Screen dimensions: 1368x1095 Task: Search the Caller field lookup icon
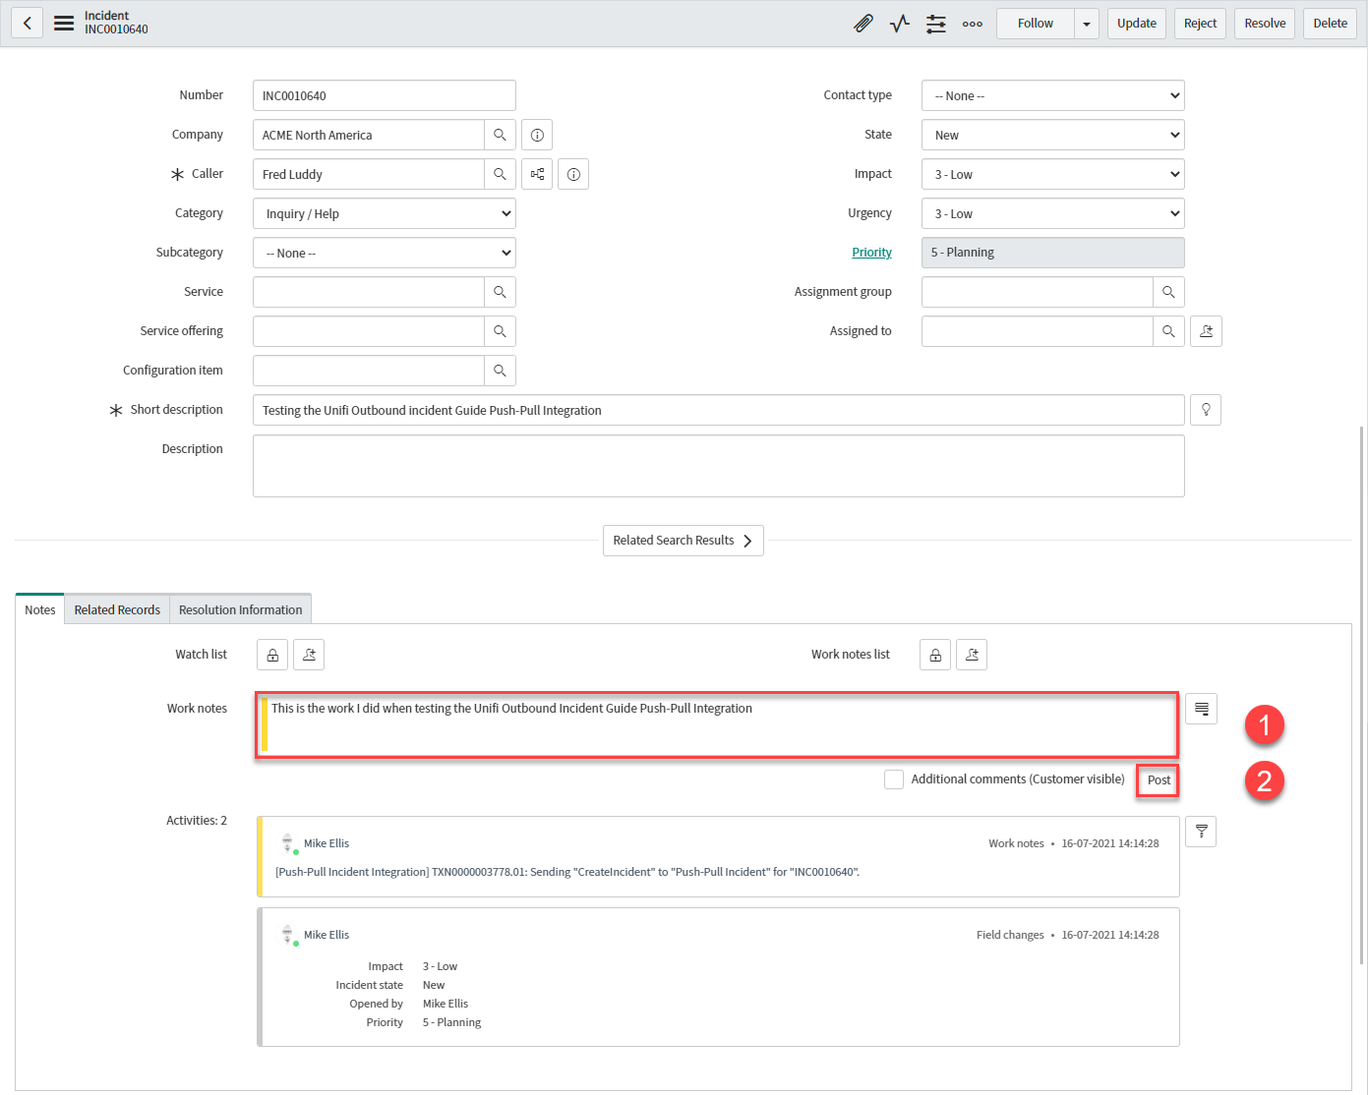pyautogui.click(x=500, y=174)
